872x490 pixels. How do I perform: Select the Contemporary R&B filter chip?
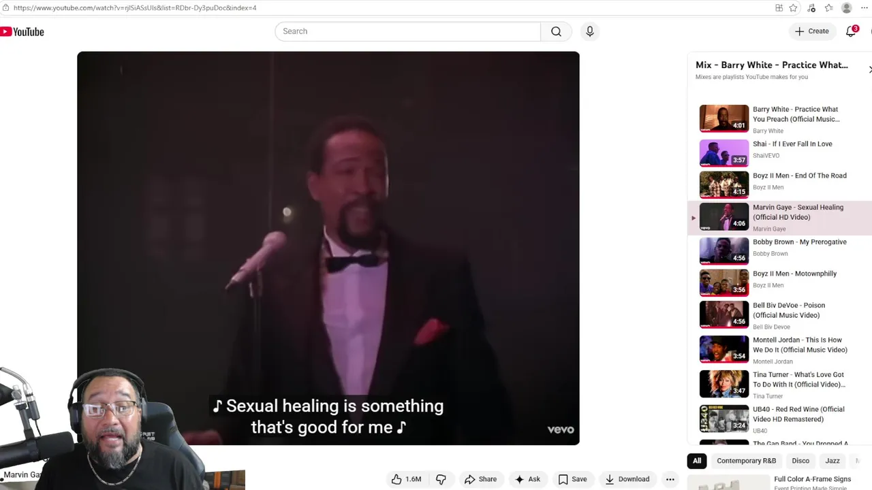746,461
